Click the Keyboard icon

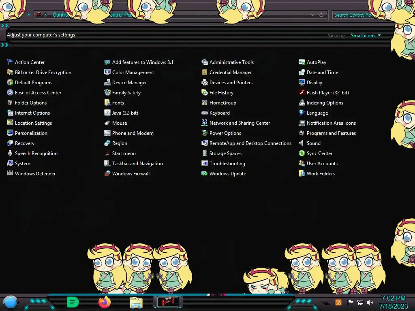(x=205, y=113)
